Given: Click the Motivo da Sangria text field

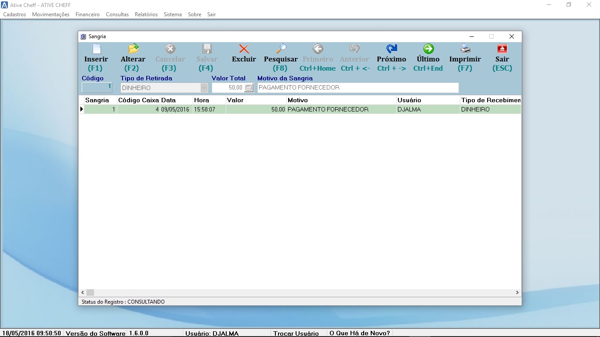Looking at the screenshot, I should (358, 88).
